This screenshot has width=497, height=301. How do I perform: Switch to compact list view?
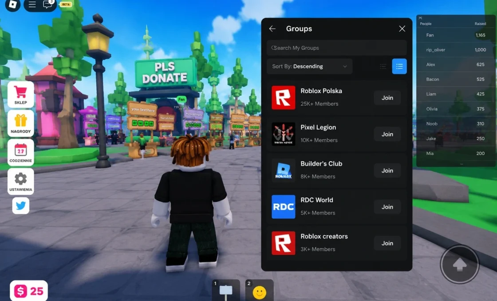point(383,66)
